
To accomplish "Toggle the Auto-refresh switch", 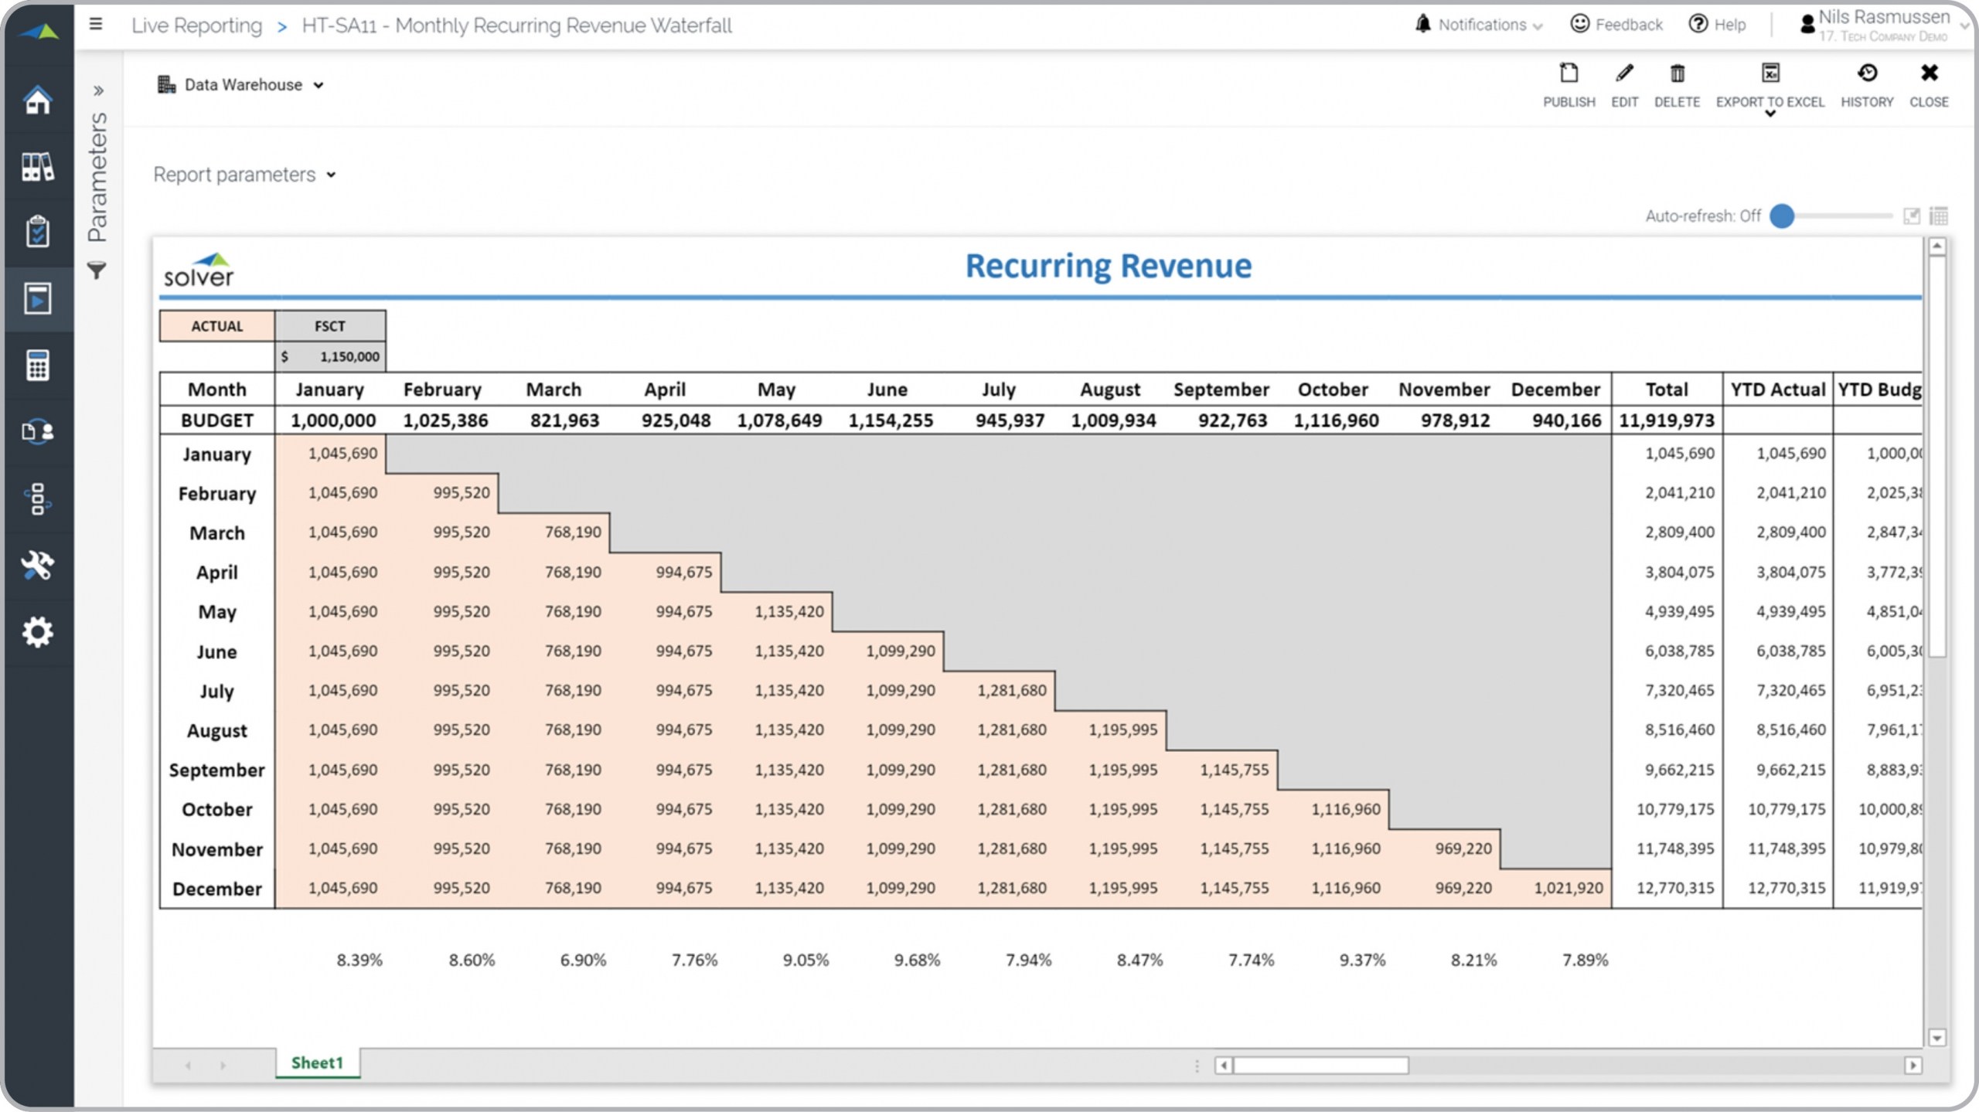I will tap(1783, 216).
